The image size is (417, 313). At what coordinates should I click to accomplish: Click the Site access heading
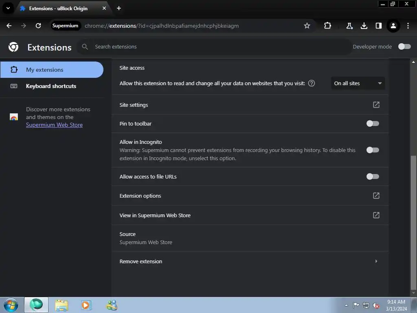(x=132, y=68)
